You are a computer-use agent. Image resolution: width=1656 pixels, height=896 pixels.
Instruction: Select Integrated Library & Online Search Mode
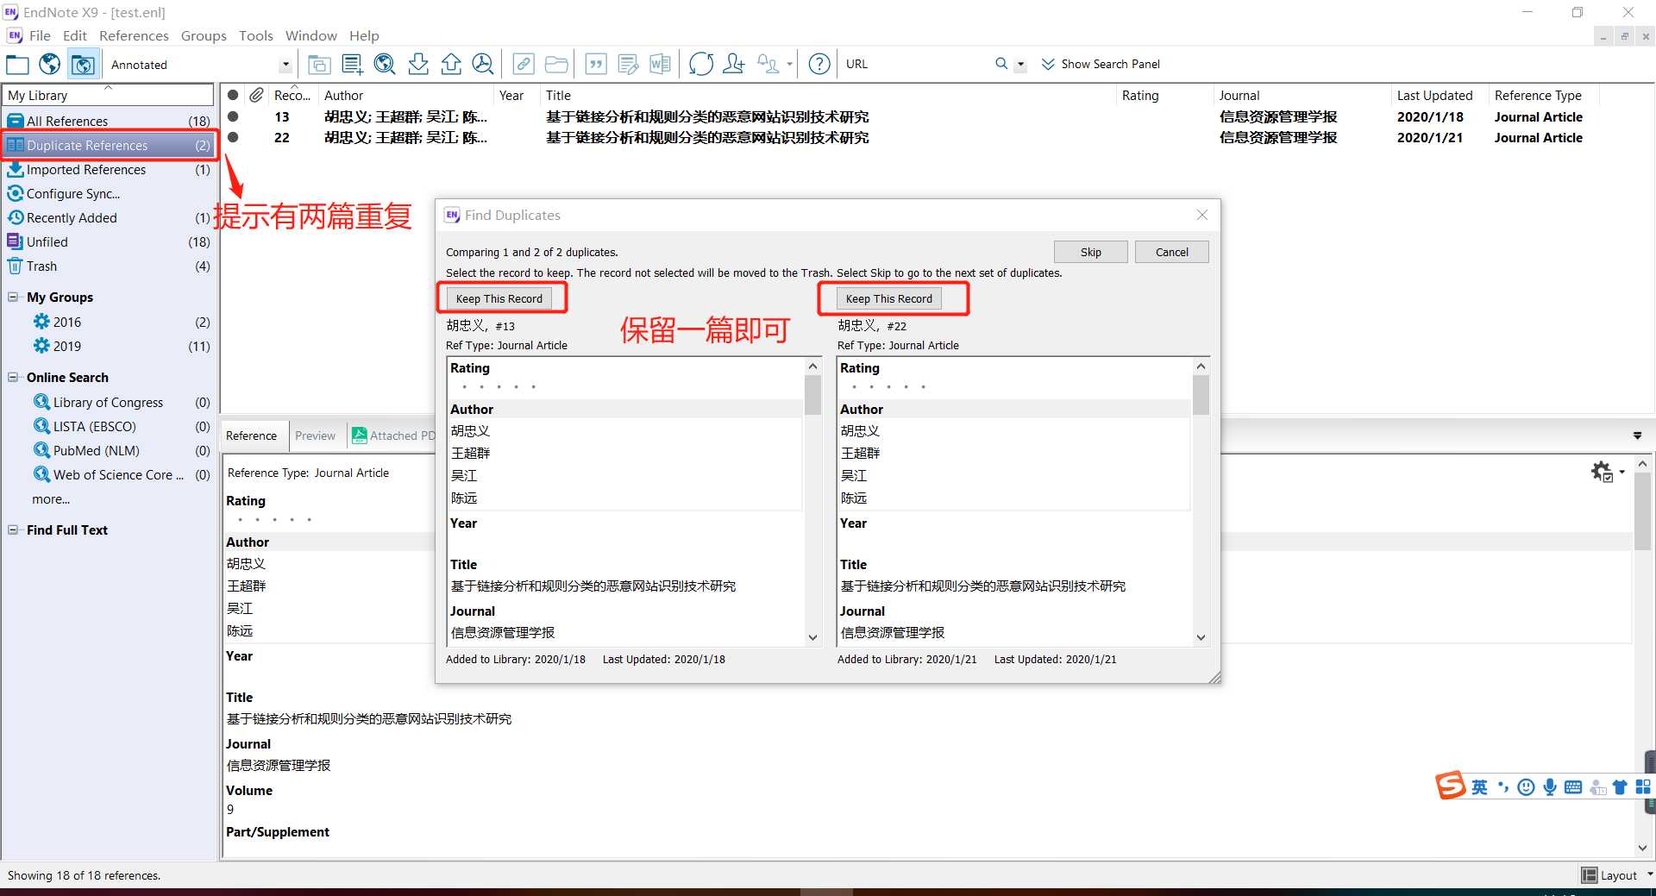point(83,65)
